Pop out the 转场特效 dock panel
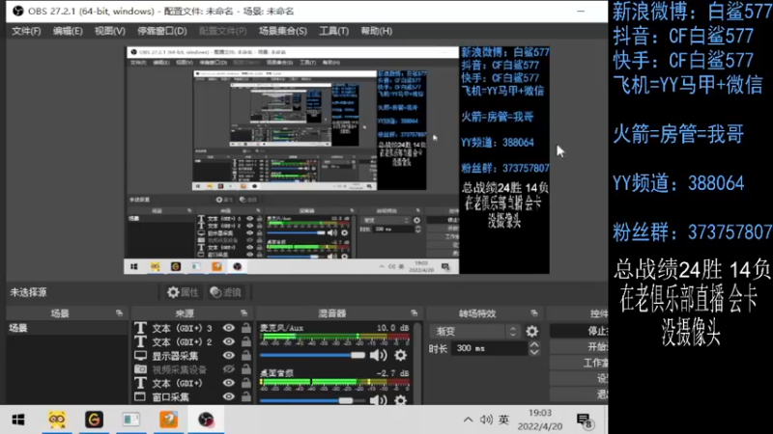The image size is (773, 434). click(534, 312)
